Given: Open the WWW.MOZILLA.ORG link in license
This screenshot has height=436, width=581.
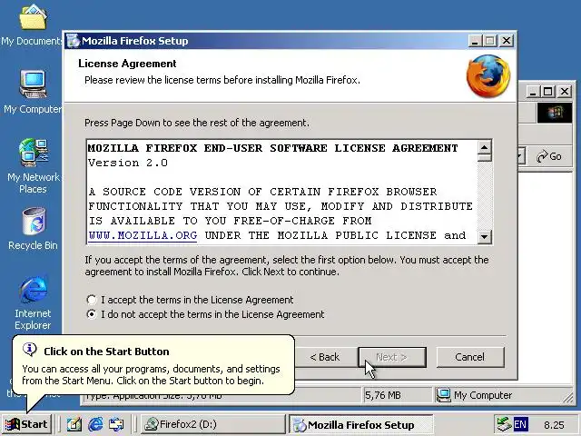Looking at the screenshot, I should [x=143, y=235].
